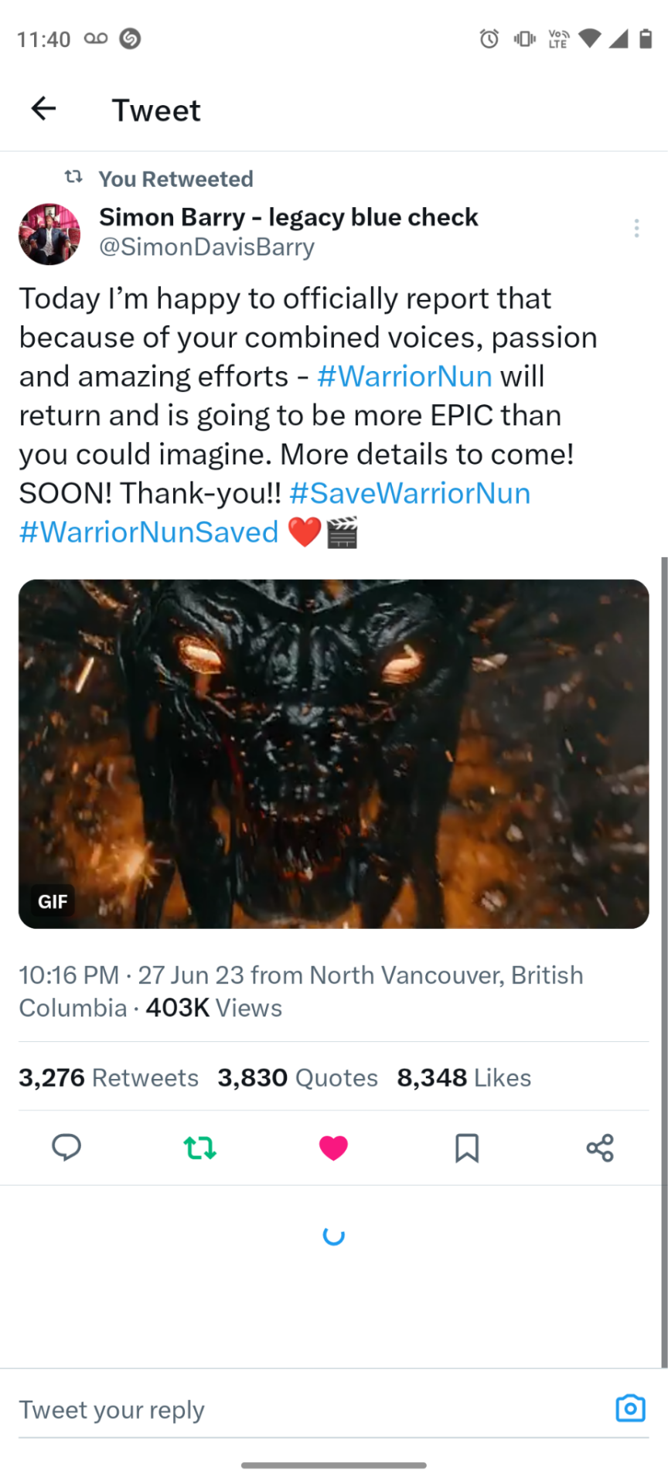Open the tweet's three-dot overflow menu
This screenshot has height=1484, width=668.
636,228
